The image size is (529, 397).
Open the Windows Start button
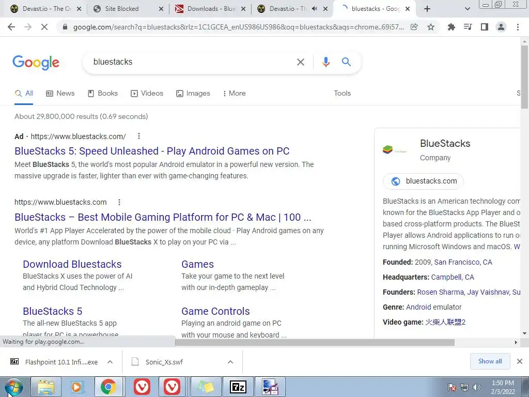(x=13, y=387)
